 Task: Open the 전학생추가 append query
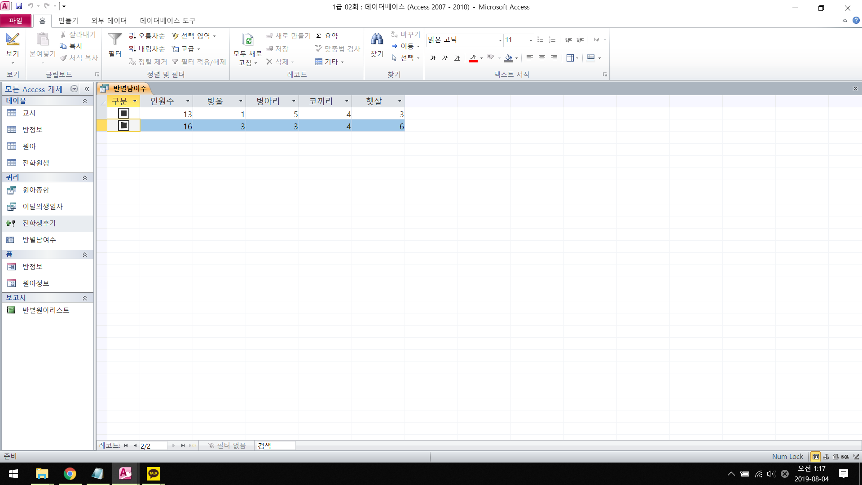(40, 223)
